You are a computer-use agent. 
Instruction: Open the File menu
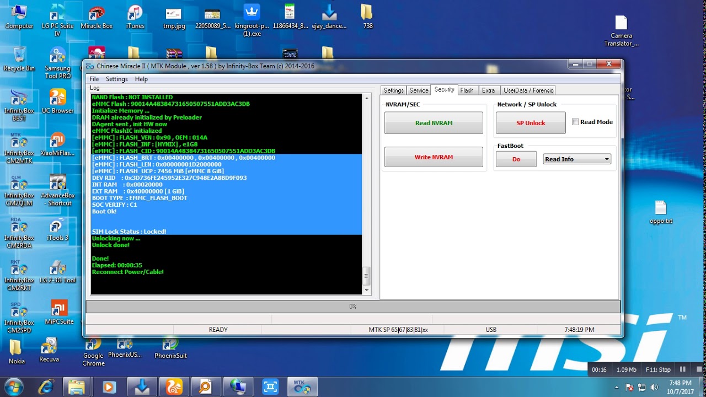coord(94,79)
